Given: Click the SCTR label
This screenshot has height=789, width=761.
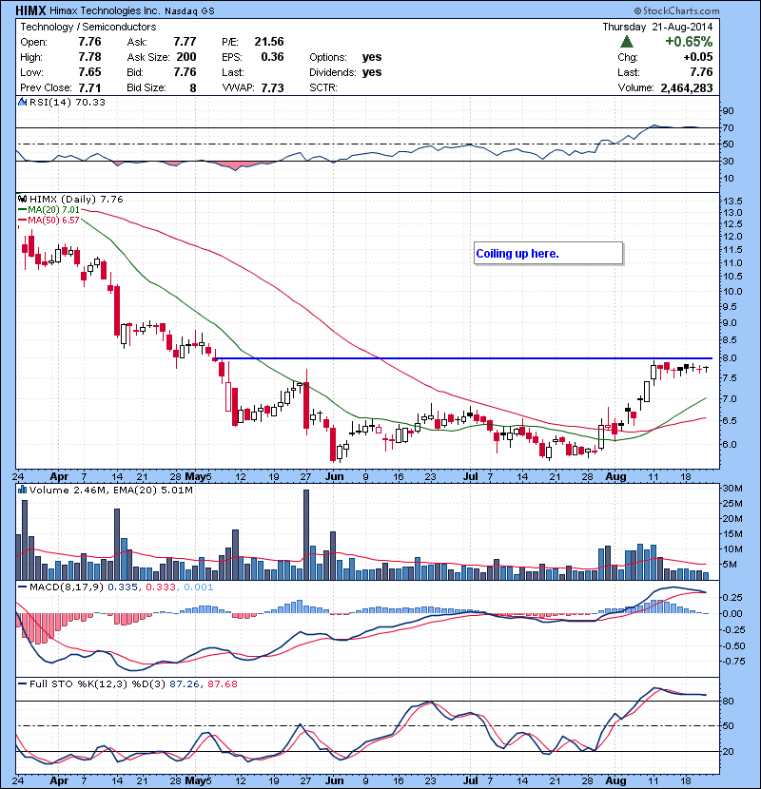Looking at the screenshot, I should click(323, 87).
